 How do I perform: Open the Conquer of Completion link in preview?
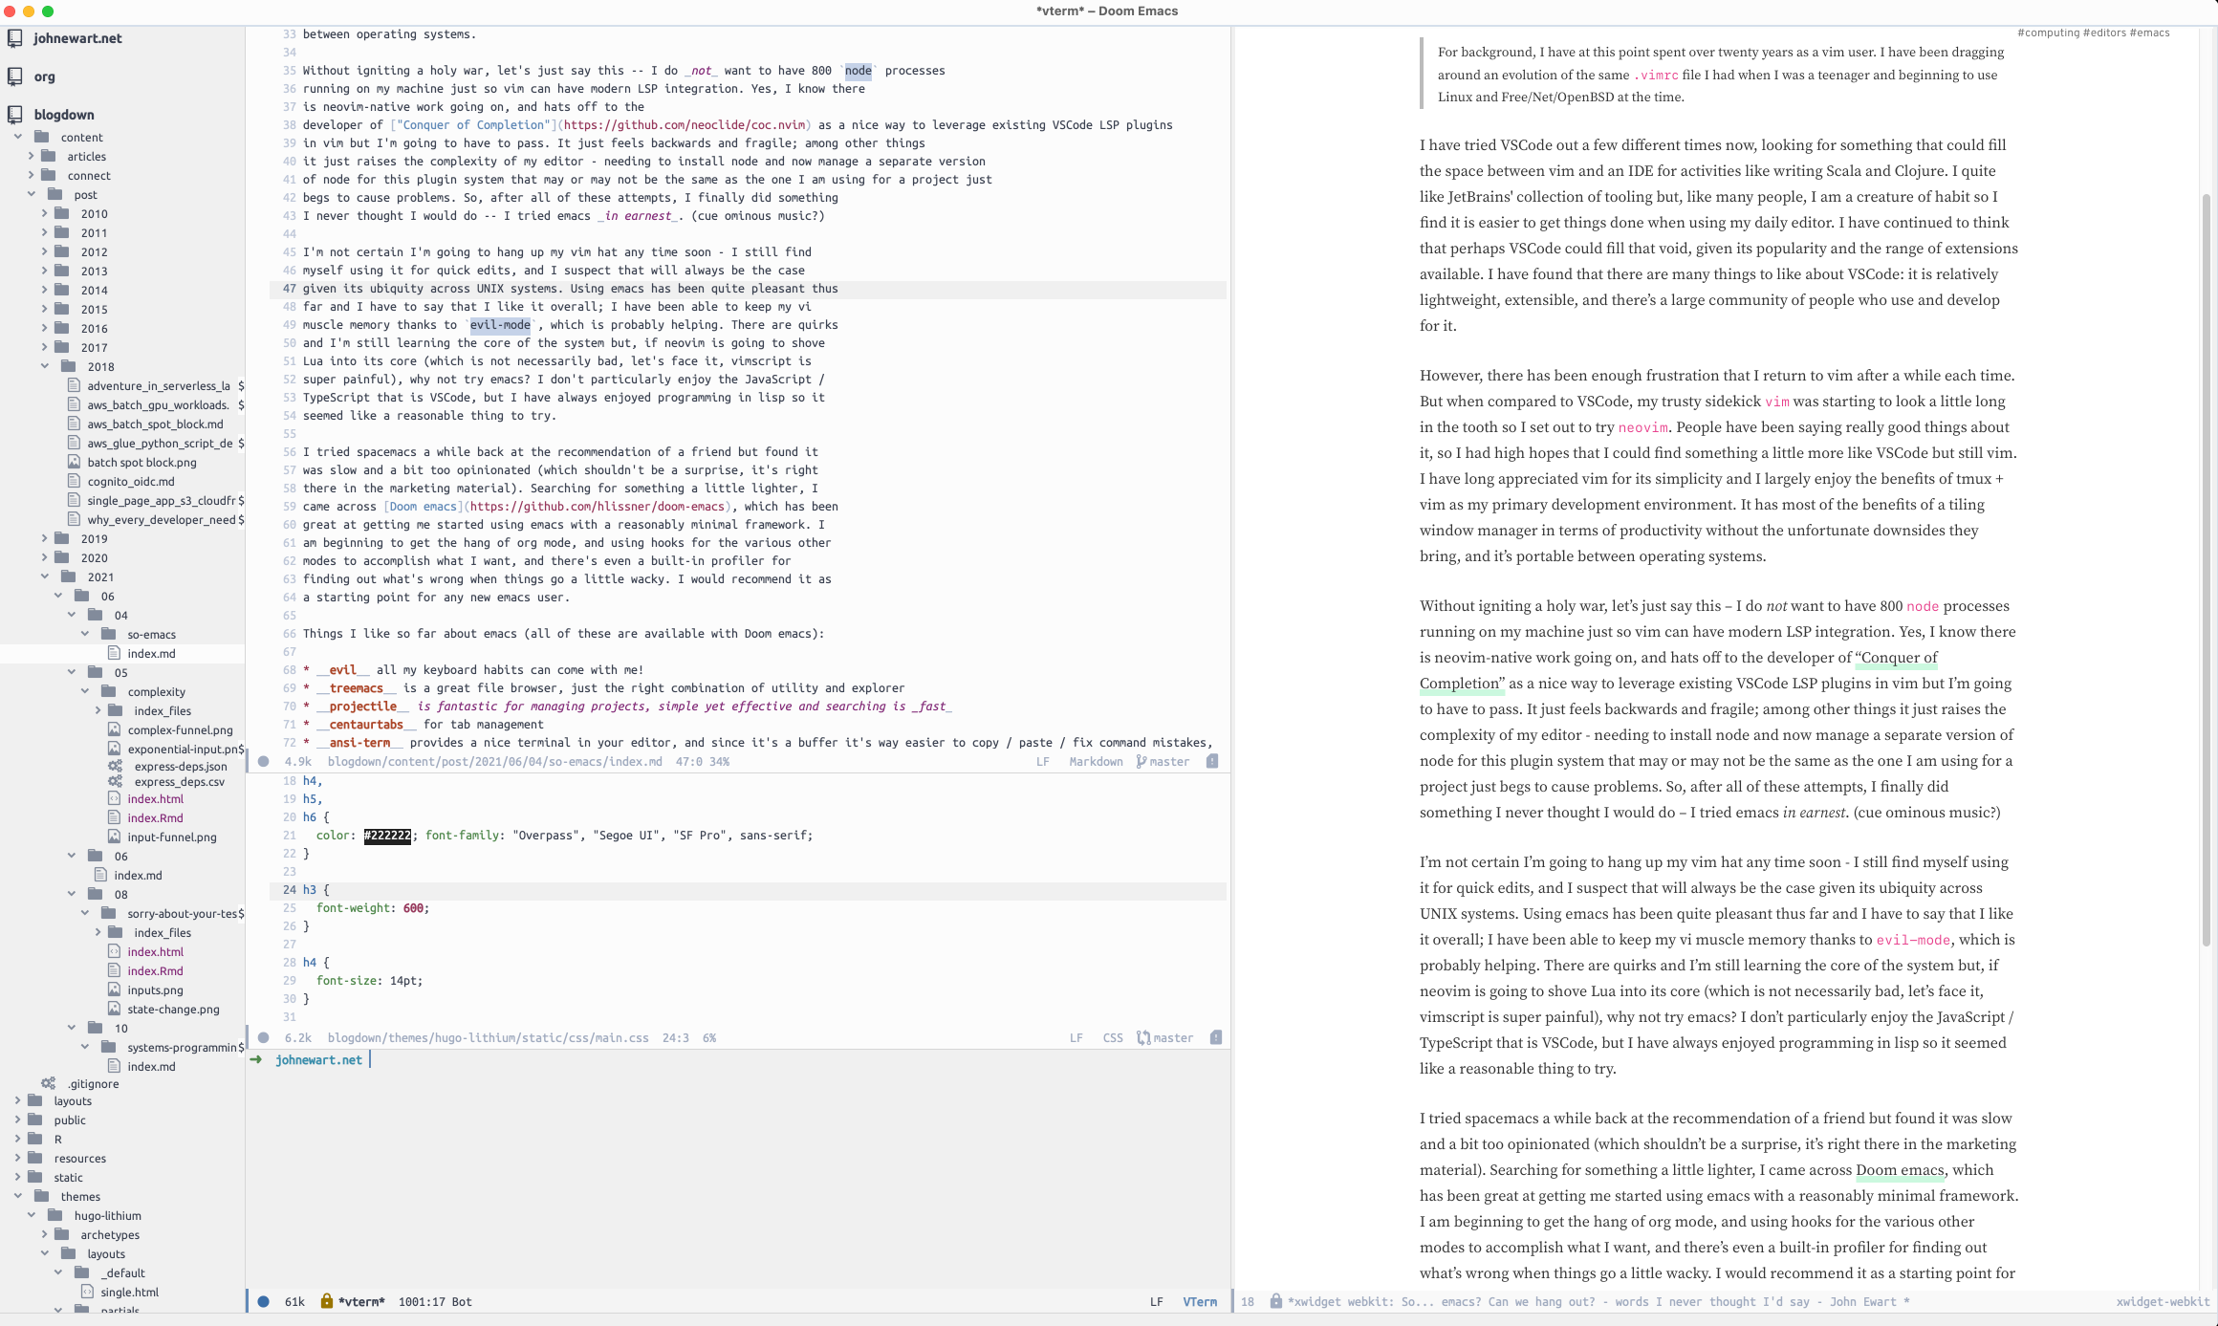pyautogui.click(x=1897, y=658)
